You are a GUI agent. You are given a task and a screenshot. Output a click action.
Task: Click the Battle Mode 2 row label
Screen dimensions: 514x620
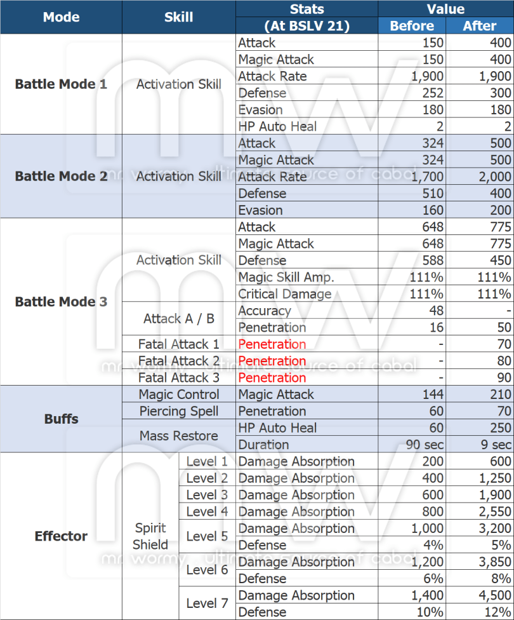click(x=61, y=177)
